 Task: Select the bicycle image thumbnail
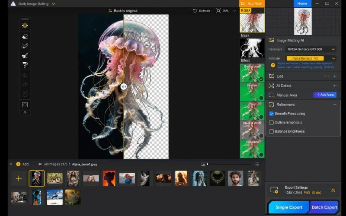pyautogui.click(x=55, y=178)
